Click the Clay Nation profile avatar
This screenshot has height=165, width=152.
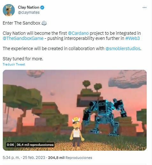[9, 10]
